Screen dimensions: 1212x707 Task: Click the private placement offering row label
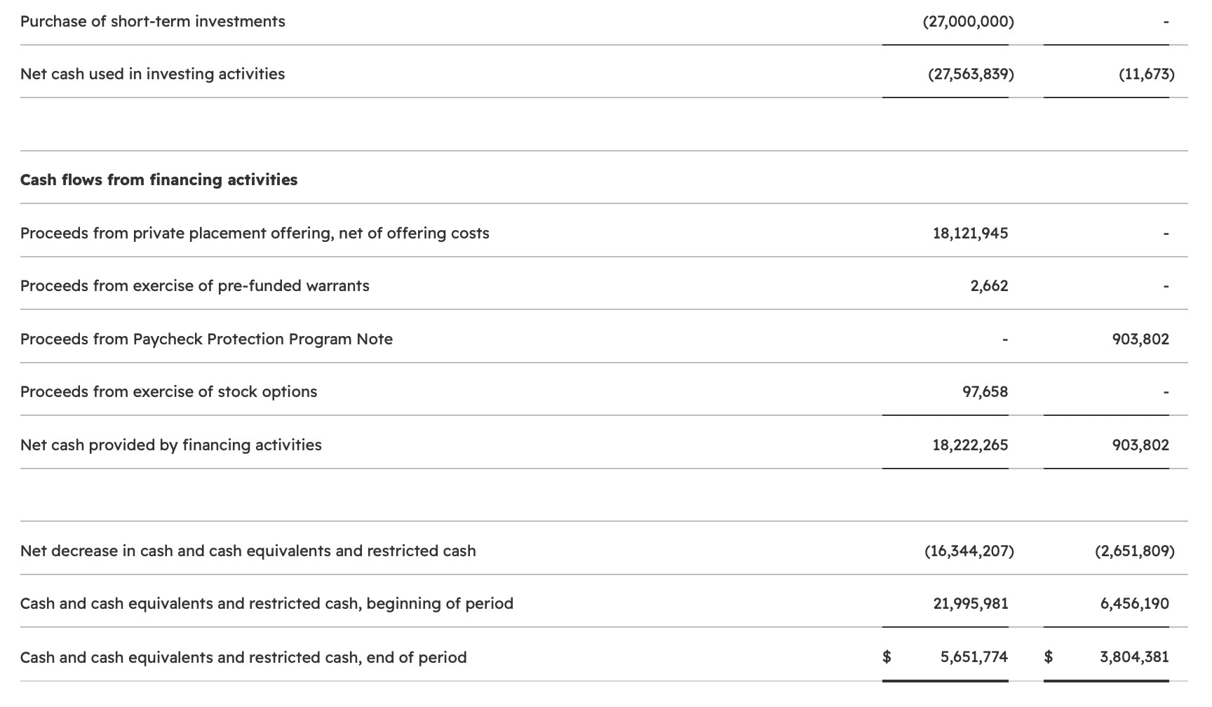click(x=255, y=234)
